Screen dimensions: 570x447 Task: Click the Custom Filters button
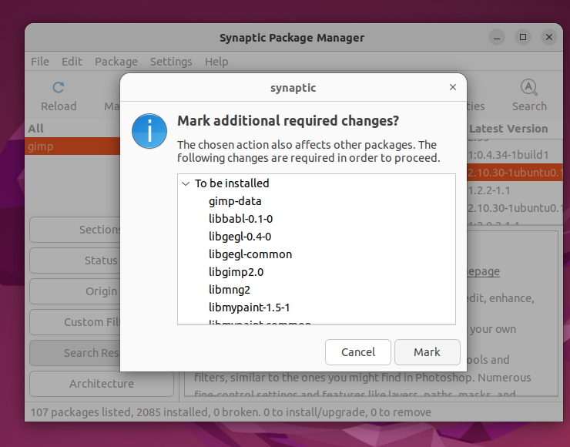[x=75, y=322]
